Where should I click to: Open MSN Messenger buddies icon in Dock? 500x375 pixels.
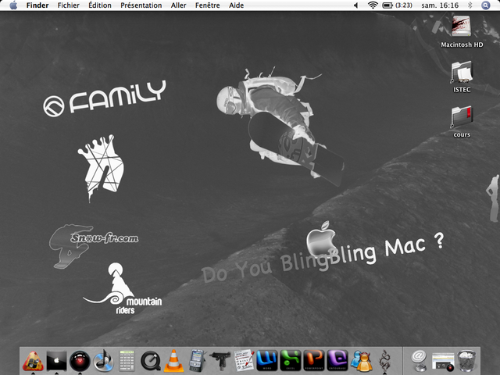pos(361,361)
